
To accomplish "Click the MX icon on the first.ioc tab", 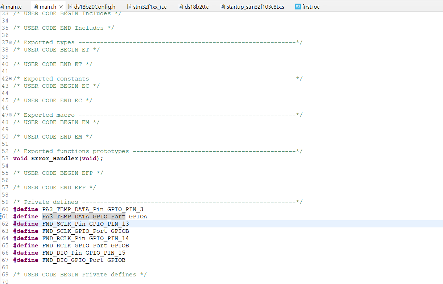I will 298,7.
